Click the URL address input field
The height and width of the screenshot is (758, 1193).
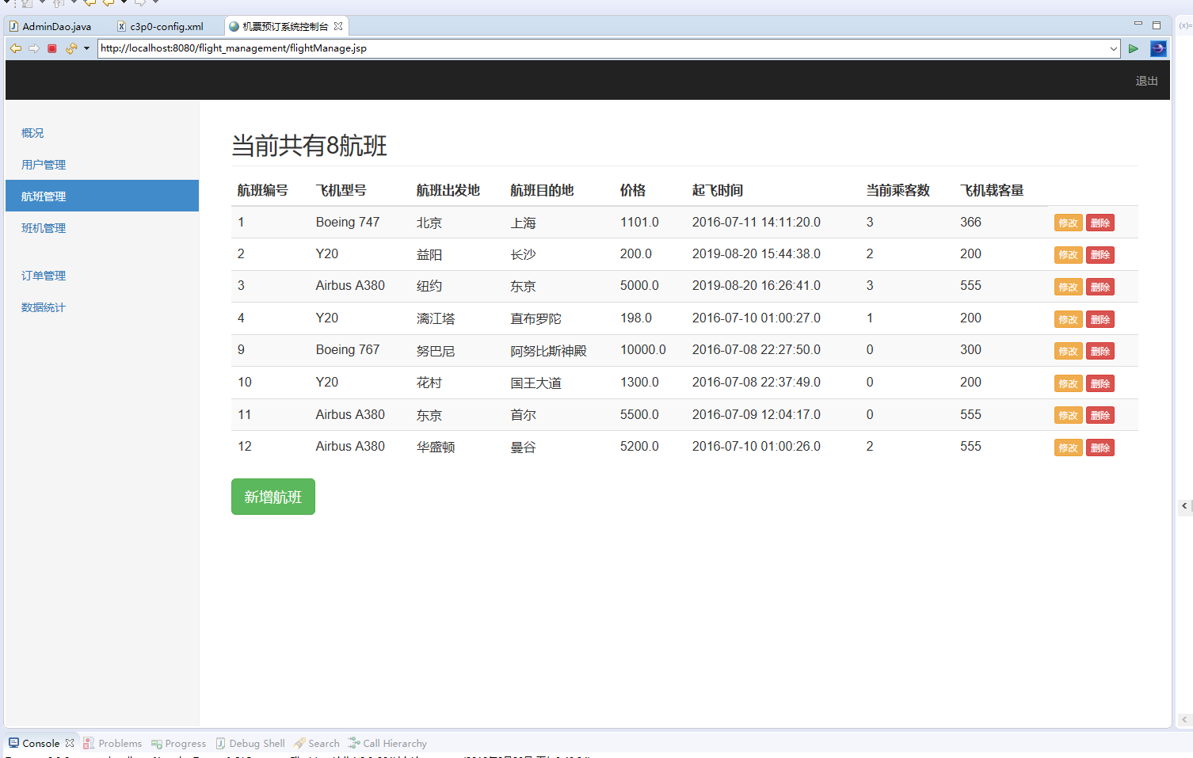pyautogui.click(x=602, y=48)
